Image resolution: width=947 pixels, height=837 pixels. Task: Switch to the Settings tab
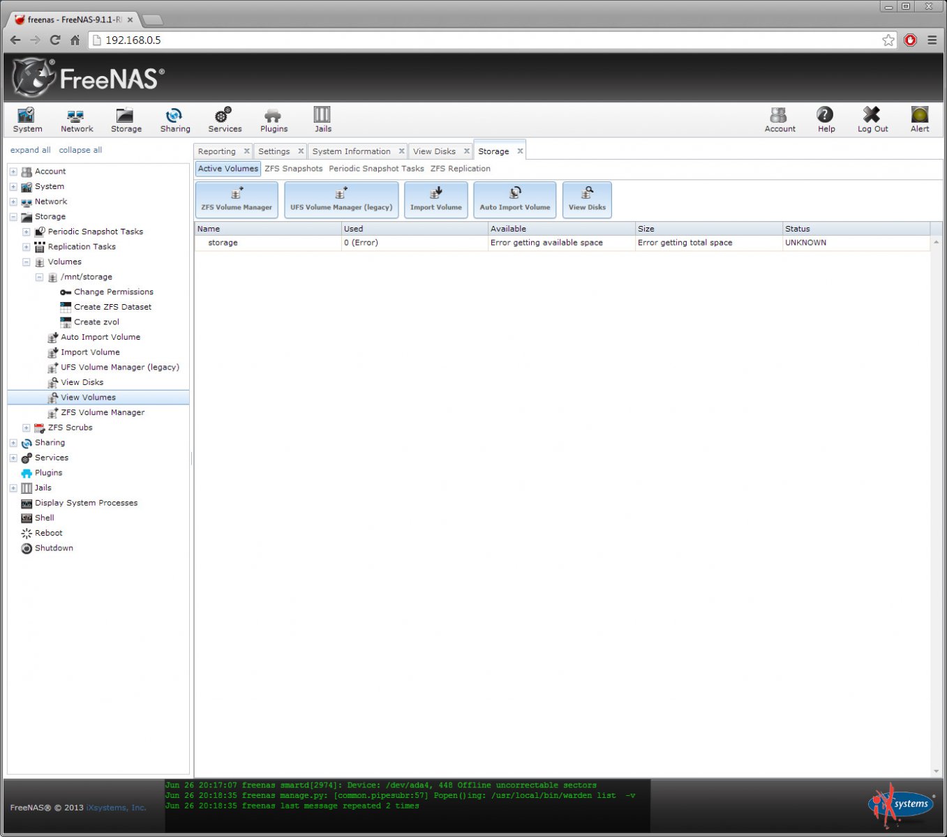274,151
